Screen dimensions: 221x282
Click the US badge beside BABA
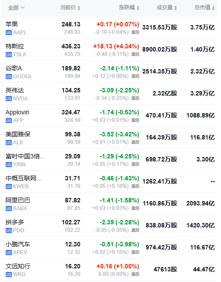click(9, 209)
